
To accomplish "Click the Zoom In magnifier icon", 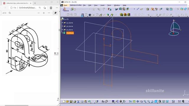I will (x=145, y=102).
